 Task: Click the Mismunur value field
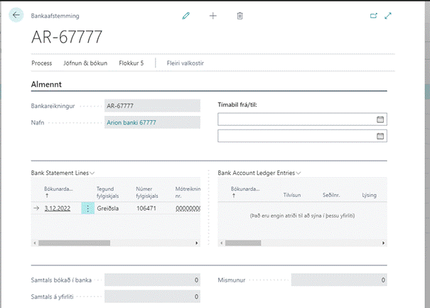(339, 280)
